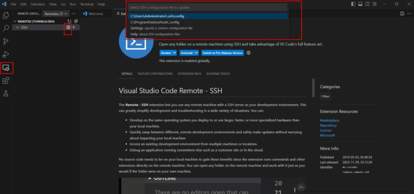Open the File menu
The image size is (414, 194).
coord(13,4)
